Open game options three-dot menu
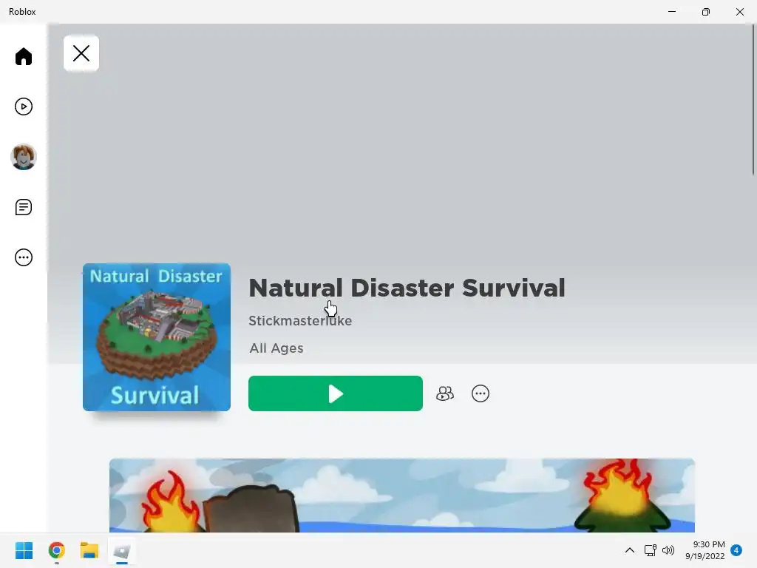Viewport: 757px width, 568px height. (x=481, y=393)
